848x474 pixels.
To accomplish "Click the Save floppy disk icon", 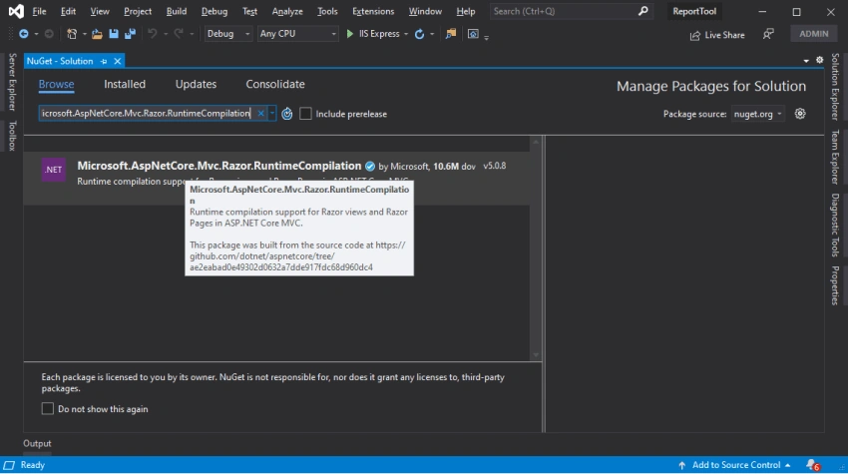I will pyautogui.click(x=114, y=34).
